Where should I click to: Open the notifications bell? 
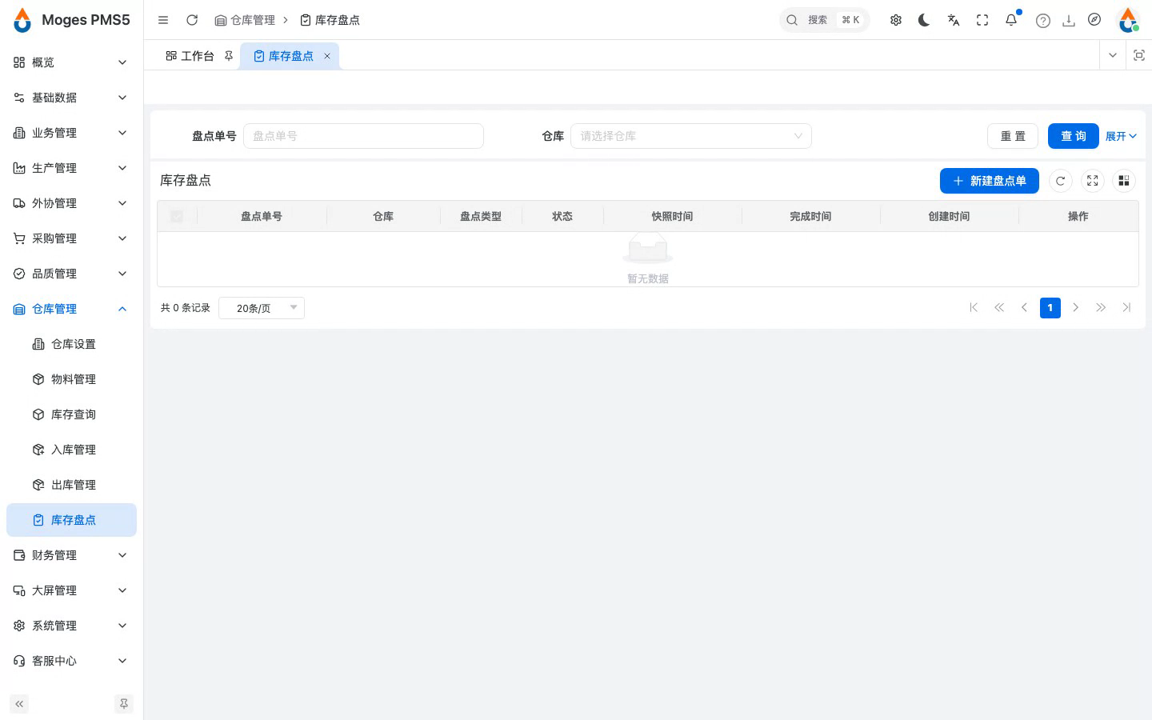click(x=1011, y=20)
